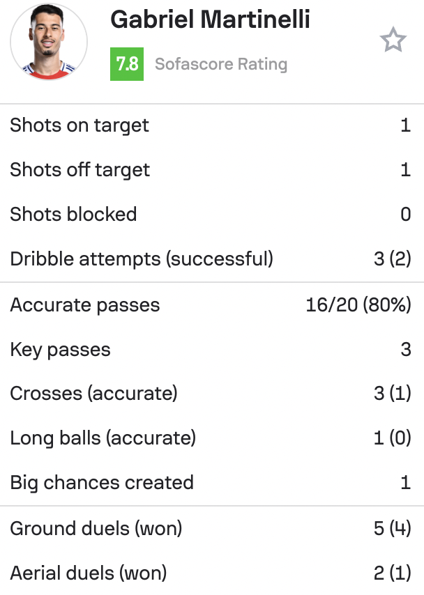
Task: Click the 3 (2) dribble value
Action: [393, 258]
